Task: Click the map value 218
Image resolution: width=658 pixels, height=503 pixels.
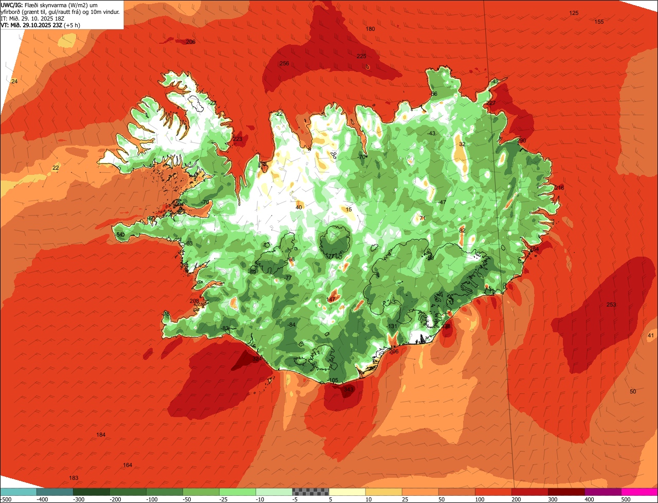Action: coord(559,188)
